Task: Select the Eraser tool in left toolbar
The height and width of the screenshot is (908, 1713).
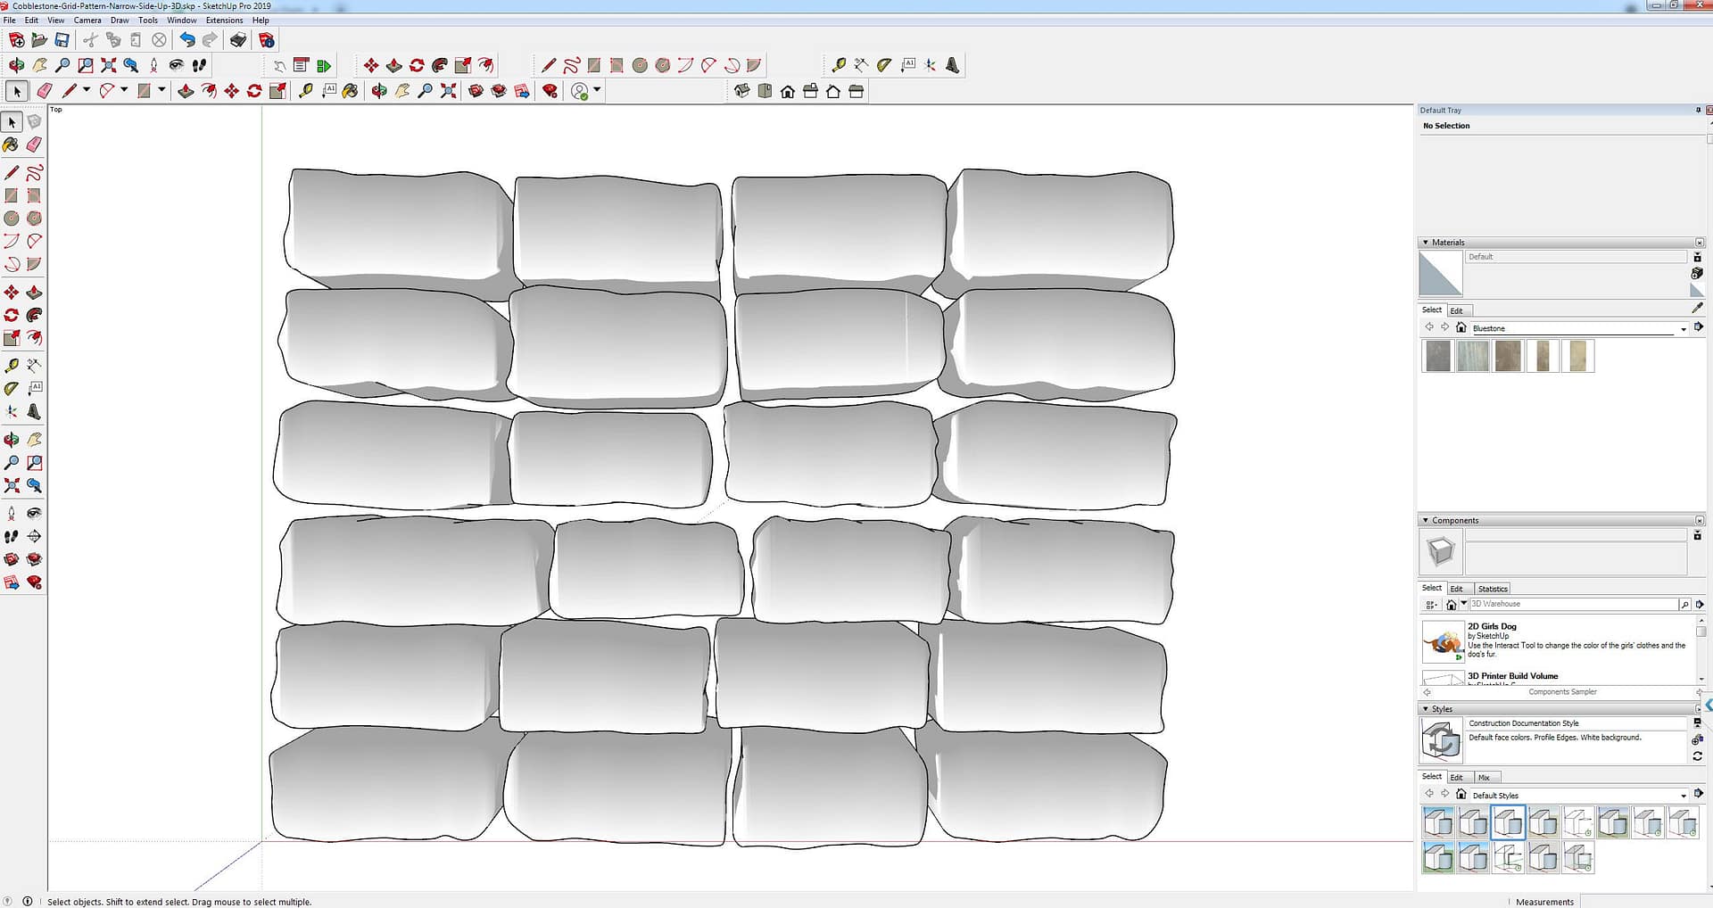Action: pos(34,144)
